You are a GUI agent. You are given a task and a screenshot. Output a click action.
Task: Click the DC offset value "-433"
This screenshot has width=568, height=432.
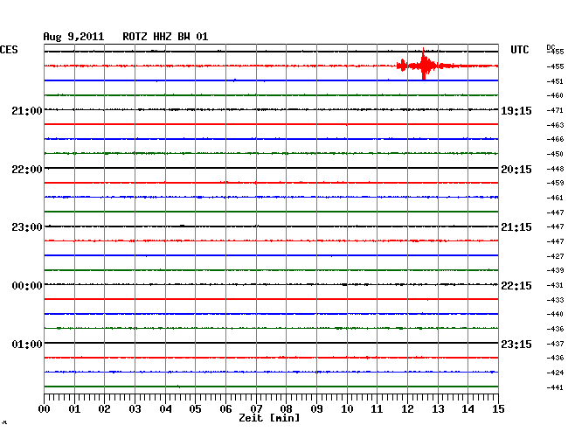pyautogui.click(x=555, y=300)
